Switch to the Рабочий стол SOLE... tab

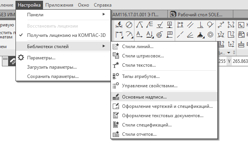[x=200, y=15]
